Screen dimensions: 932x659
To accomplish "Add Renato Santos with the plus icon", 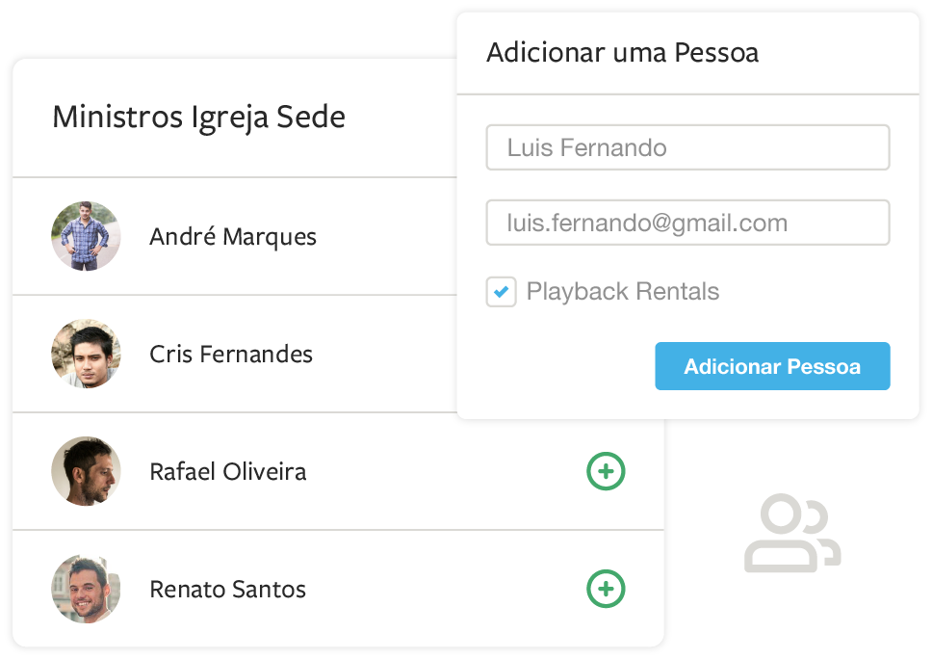I will [606, 589].
